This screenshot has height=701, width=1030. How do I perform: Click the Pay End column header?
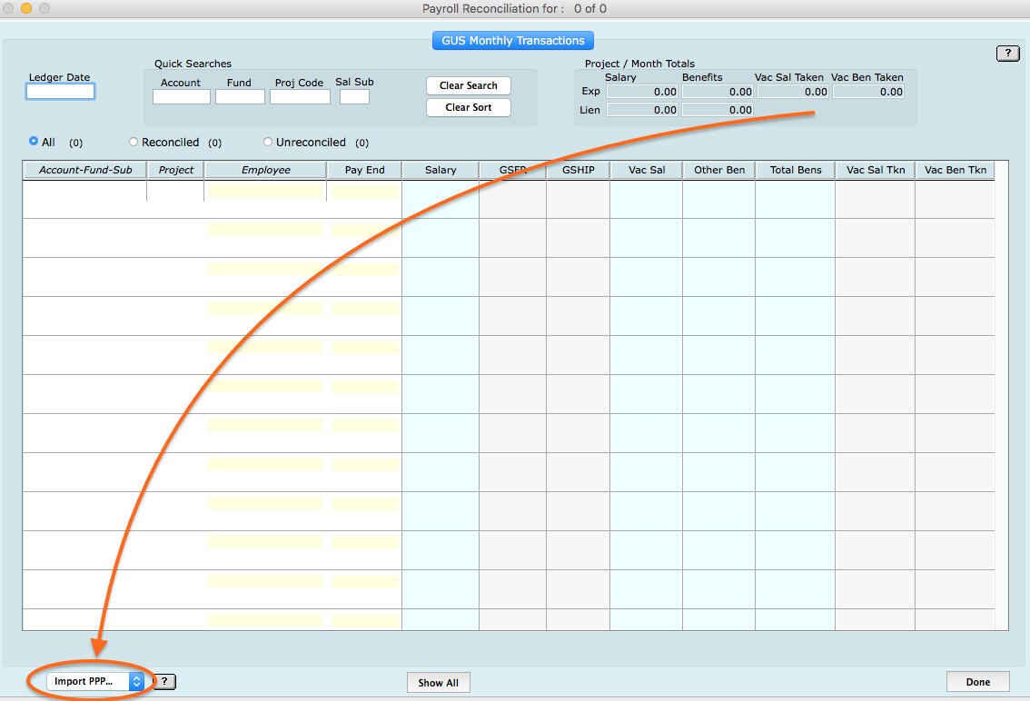[x=364, y=170]
